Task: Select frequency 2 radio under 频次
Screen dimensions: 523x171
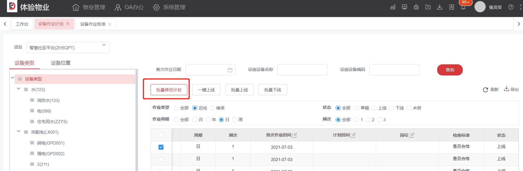Action: (368, 120)
